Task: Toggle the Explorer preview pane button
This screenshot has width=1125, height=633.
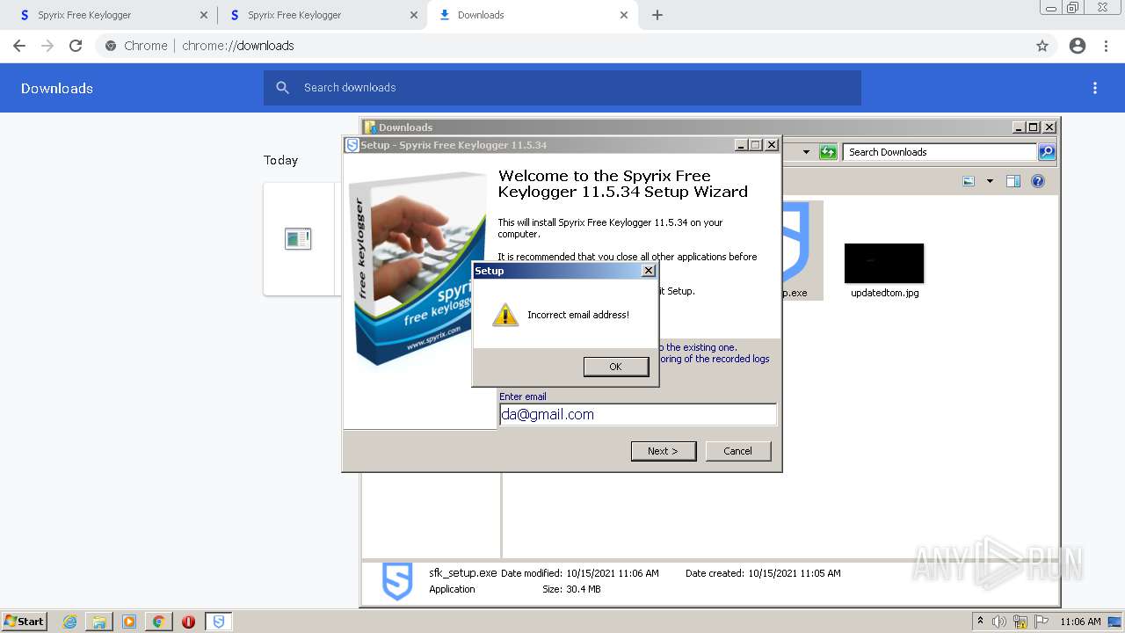Action: (1012, 181)
